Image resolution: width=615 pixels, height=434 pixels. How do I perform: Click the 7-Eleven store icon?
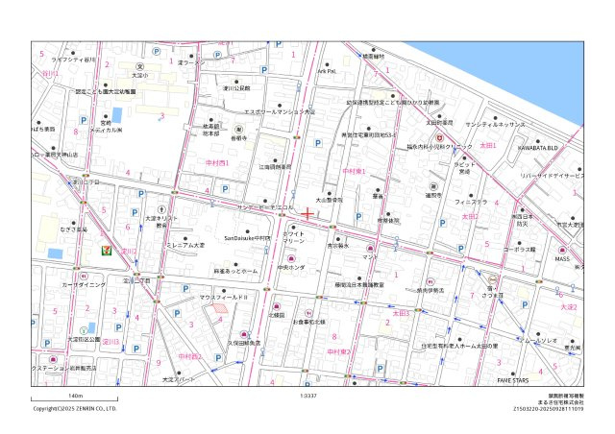pos(108,248)
